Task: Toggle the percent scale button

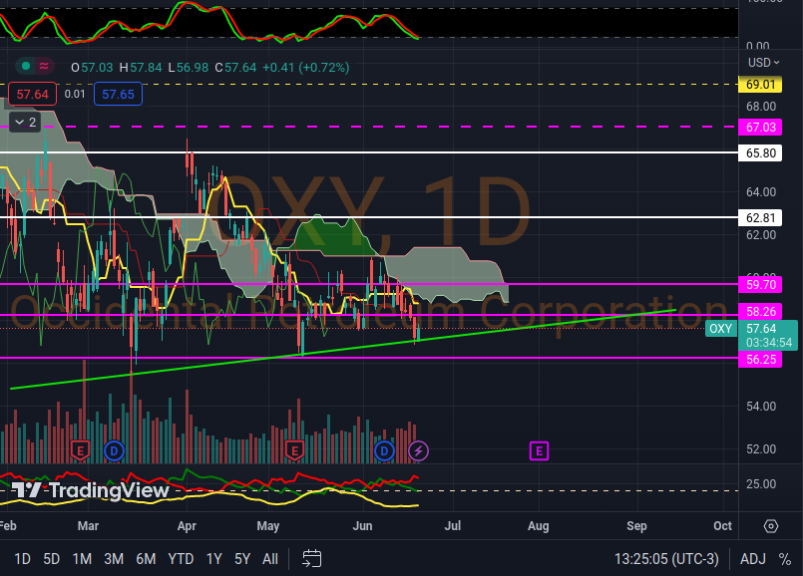Action: tap(785, 559)
